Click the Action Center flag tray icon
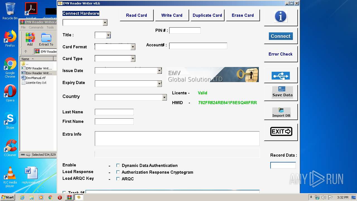The image size is (357, 201). 331,197
